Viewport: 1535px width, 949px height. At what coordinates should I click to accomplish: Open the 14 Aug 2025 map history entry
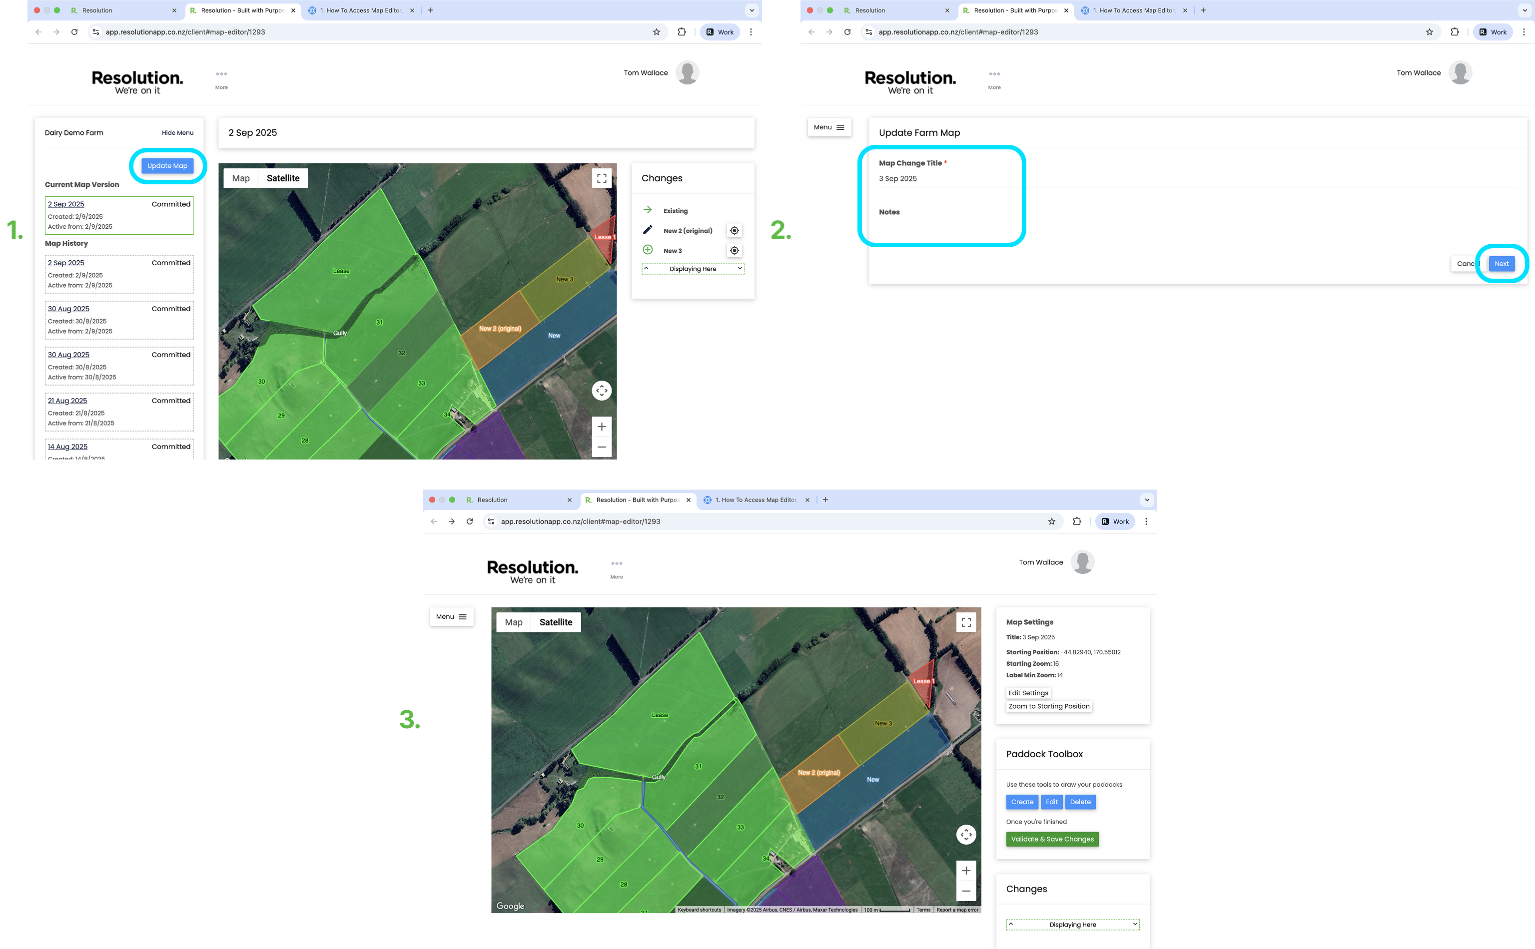click(x=68, y=446)
